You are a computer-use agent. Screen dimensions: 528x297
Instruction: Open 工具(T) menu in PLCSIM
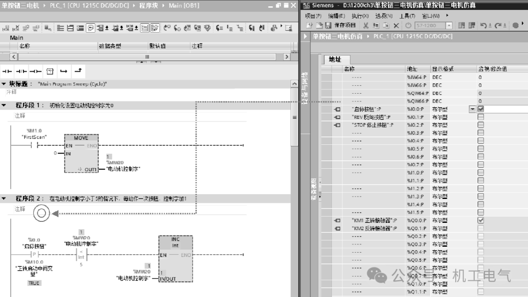pos(407,16)
